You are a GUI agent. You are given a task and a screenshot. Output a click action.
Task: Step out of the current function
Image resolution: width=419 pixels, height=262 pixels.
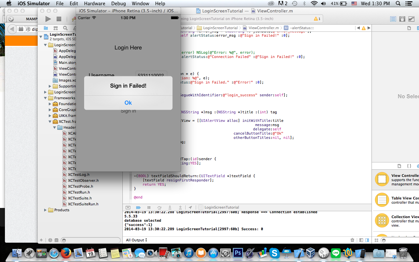180,207
